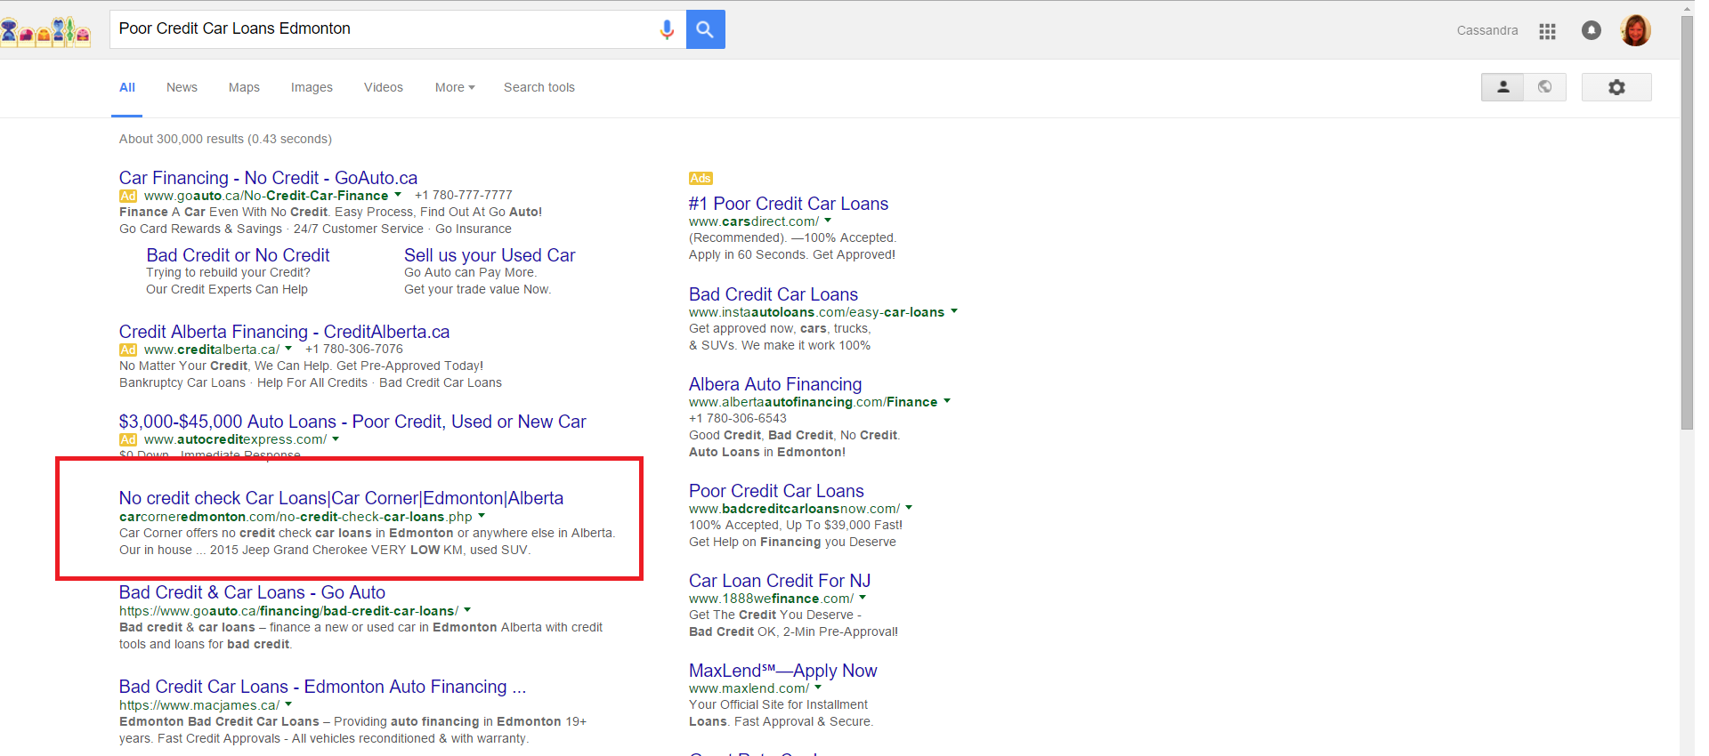Click the page vertical scrollbar thumb
This screenshot has width=1709, height=756.
(1687, 222)
